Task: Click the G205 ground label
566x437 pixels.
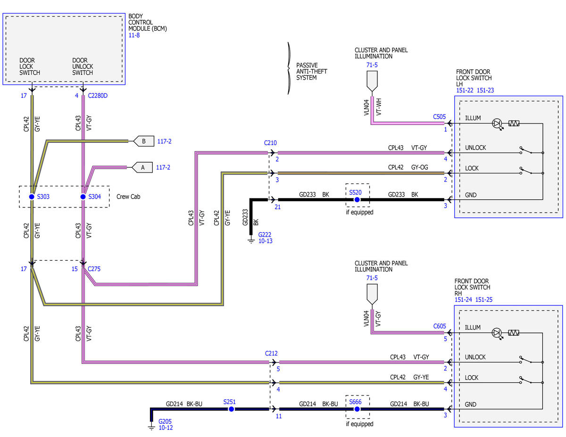Action: pyautogui.click(x=166, y=421)
